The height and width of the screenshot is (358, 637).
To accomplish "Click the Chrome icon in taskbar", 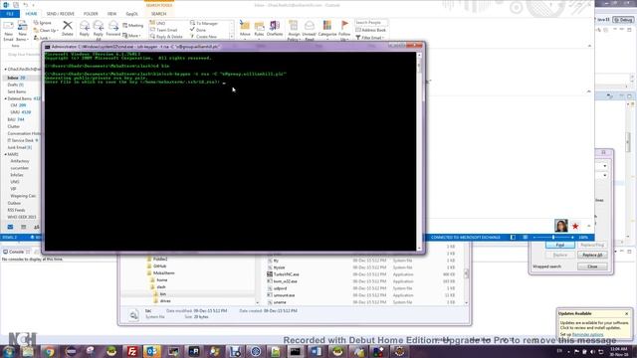I will point(49,351).
